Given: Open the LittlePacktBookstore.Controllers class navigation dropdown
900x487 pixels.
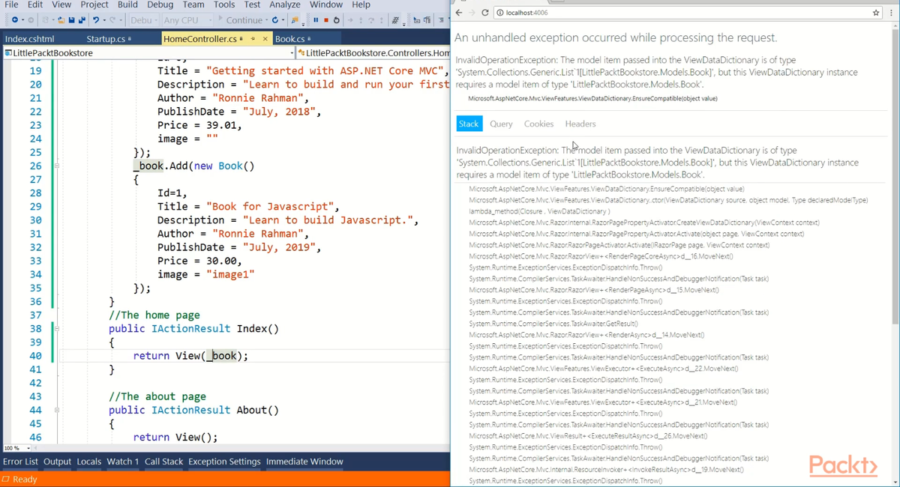Looking at the screenshot, I should (x=373, y=53).
